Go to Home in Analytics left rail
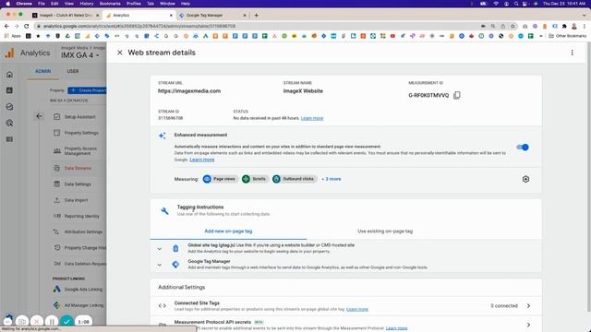Screen dimensions: 591x332 [x=10, y=75]
